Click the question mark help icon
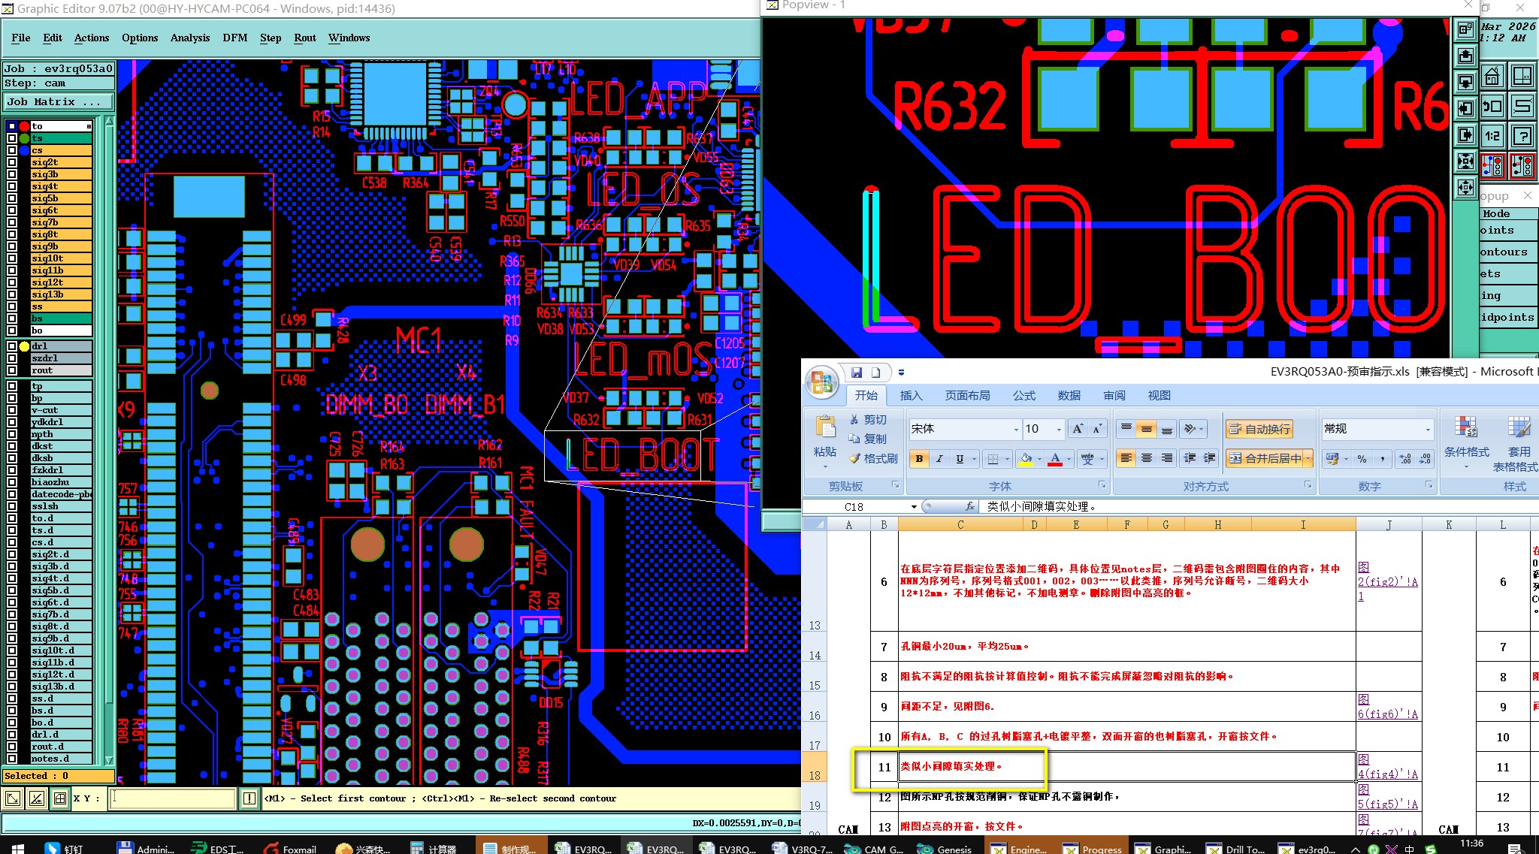1539x854 pixels. coord(1522,136)
